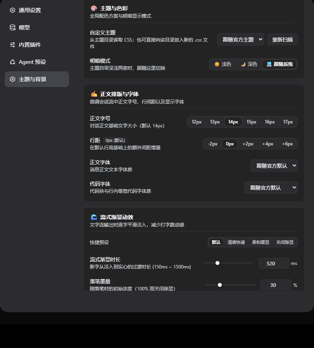The image size is (314, 348).
Task: Click the 快捷预设 label
Action: (99, 242)
